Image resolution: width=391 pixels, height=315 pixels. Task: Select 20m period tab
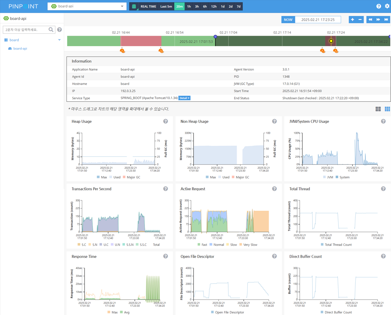tap(179, 6)
